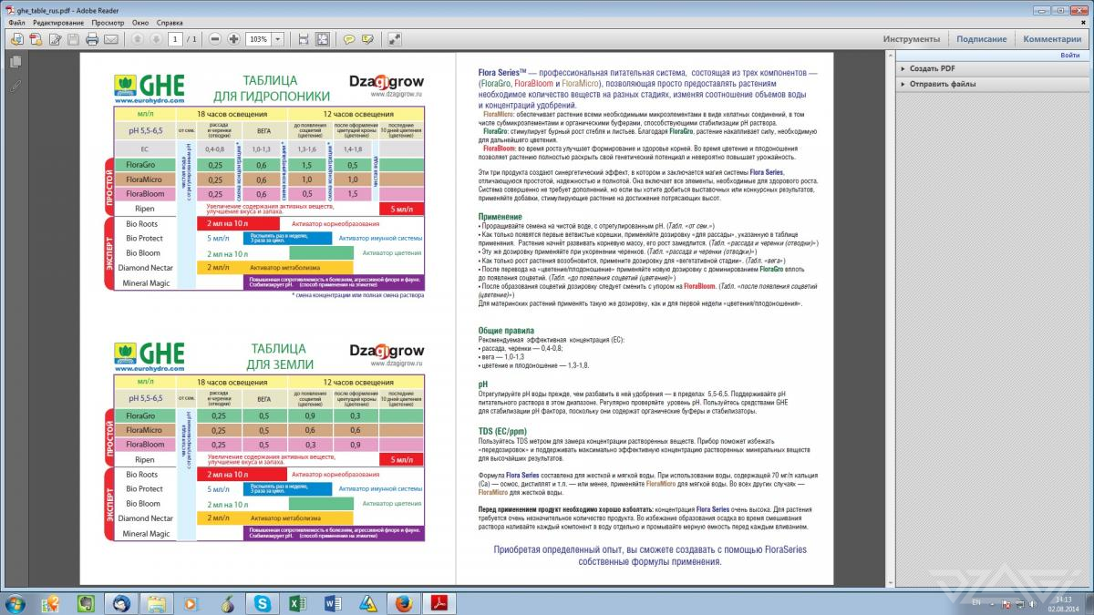Viewport: 1094px width, 615px height.
Task: Open Word from the taskbar
Action: 333,603
